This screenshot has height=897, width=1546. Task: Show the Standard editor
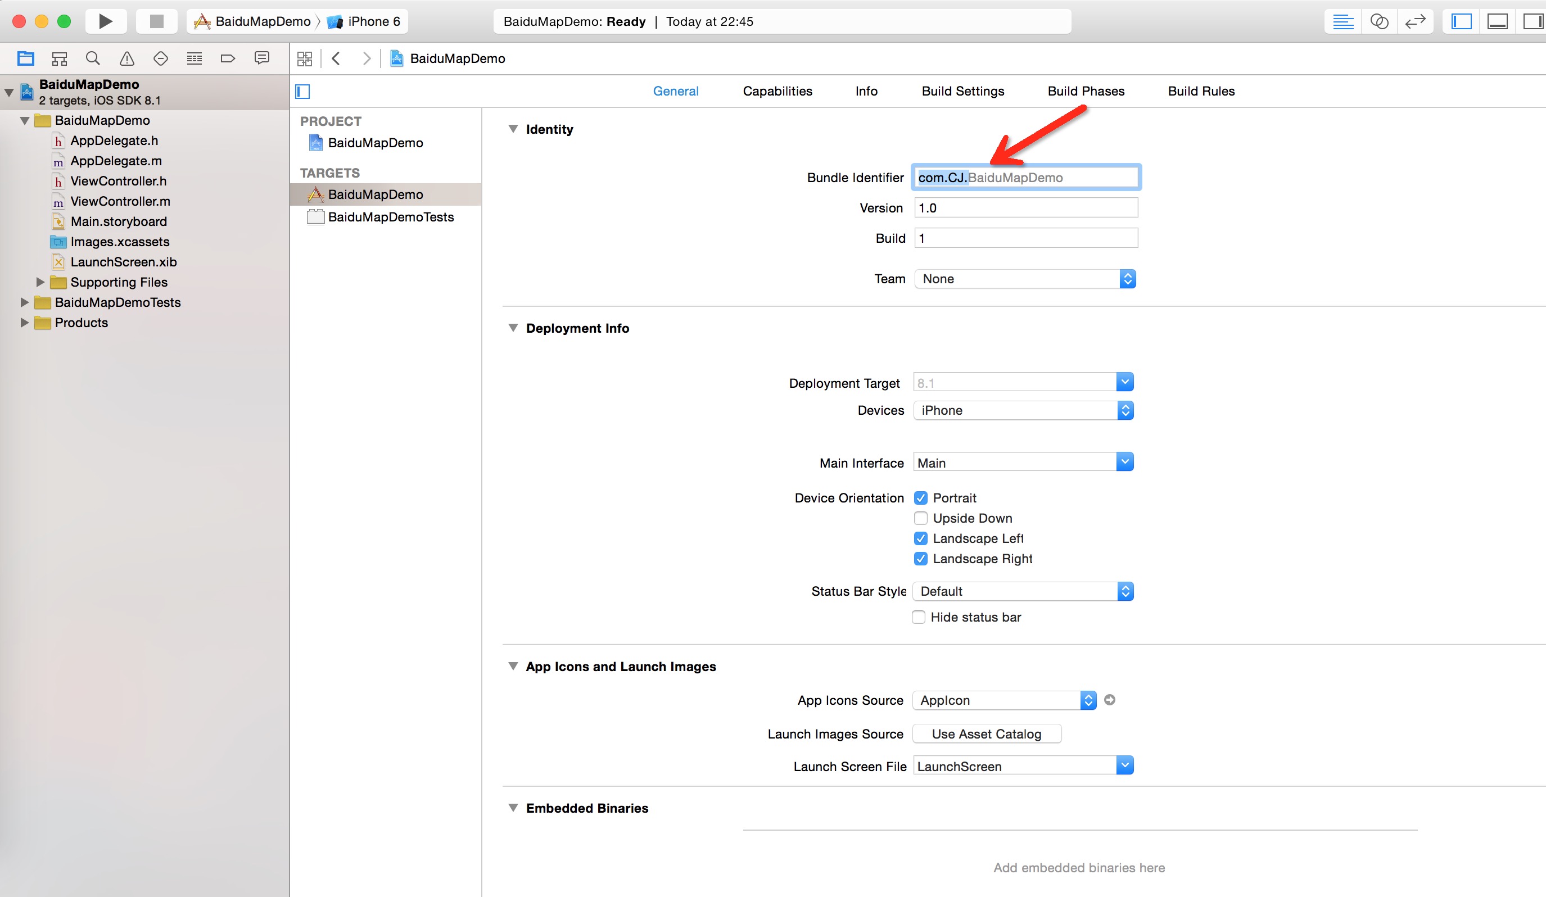pos(1343,21)
